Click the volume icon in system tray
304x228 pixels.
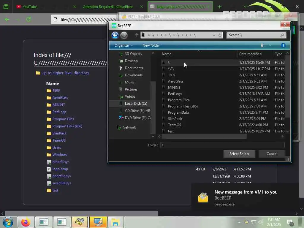point(261,222)
